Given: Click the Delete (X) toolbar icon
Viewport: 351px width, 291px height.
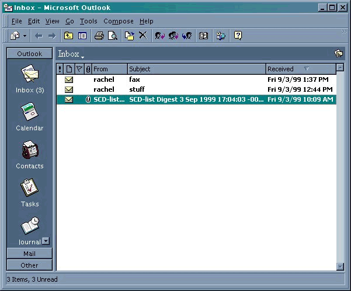Looking at the screenshot, I should pos(143,36).
